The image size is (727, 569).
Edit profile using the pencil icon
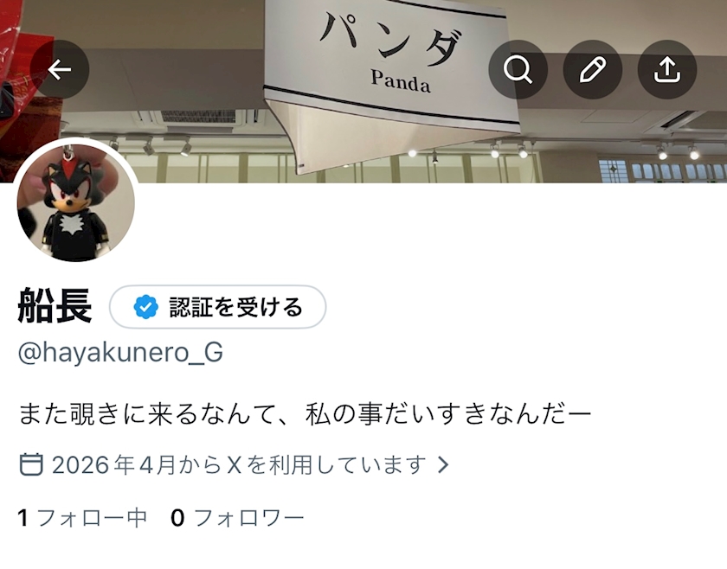point(593,69)
